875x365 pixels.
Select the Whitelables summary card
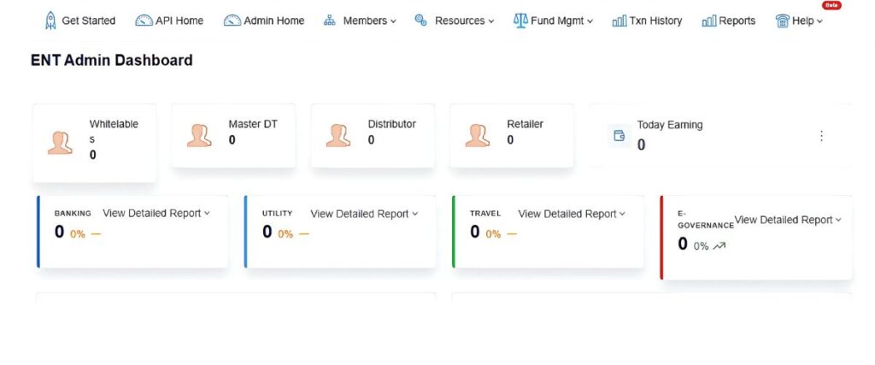94,142
